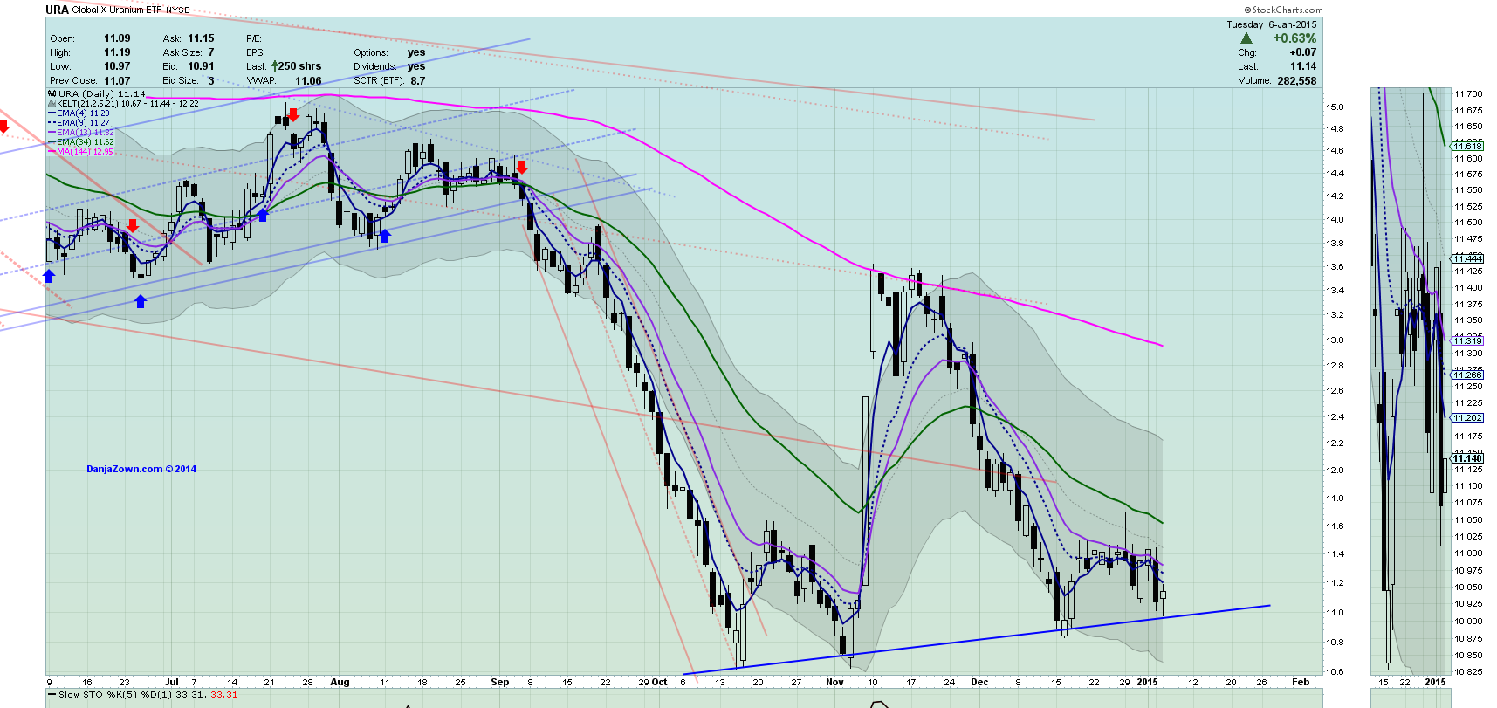
Task: Click the 11.202 price tag on right axis
Action: tap(1467, 417)
